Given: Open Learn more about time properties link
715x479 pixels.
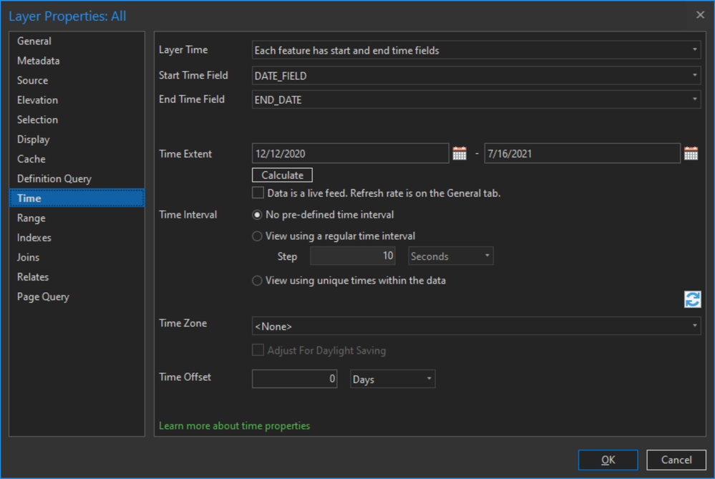Looking at the screenshot, I should pyautogui.click(x=235, y=426).
